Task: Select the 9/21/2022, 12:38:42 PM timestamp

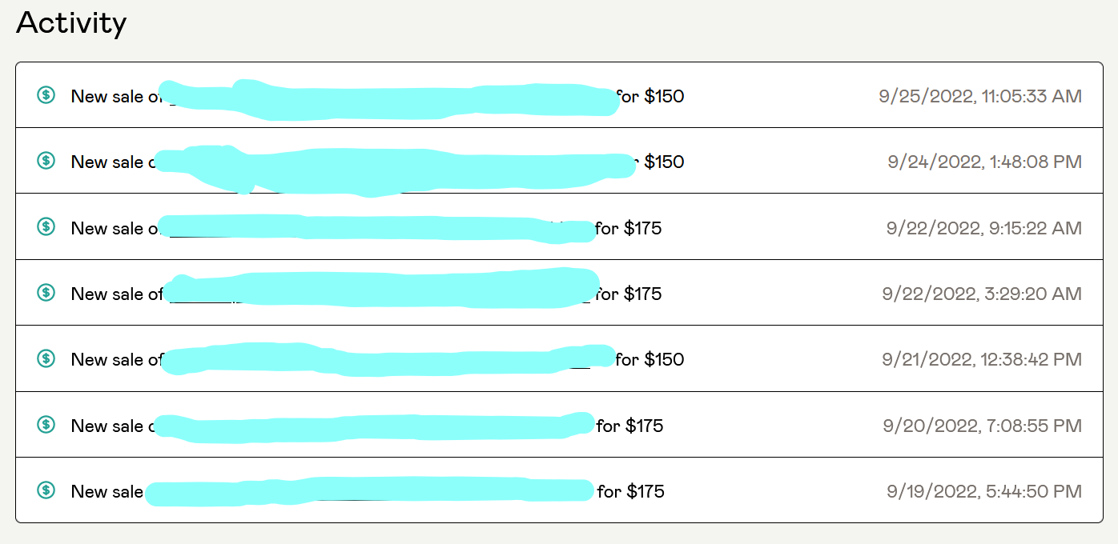Action: click(982, 360)
